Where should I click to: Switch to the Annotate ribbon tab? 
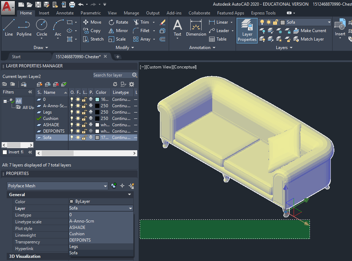tap(65, 13)
